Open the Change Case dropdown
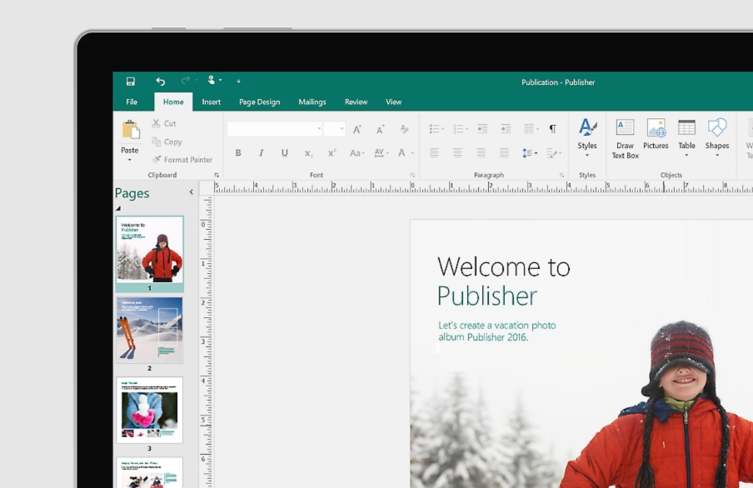 coord(357,152)
